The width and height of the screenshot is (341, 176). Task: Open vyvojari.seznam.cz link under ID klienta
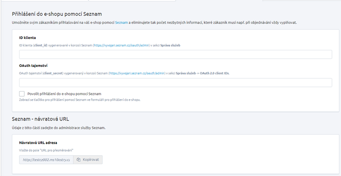[121, 45]
